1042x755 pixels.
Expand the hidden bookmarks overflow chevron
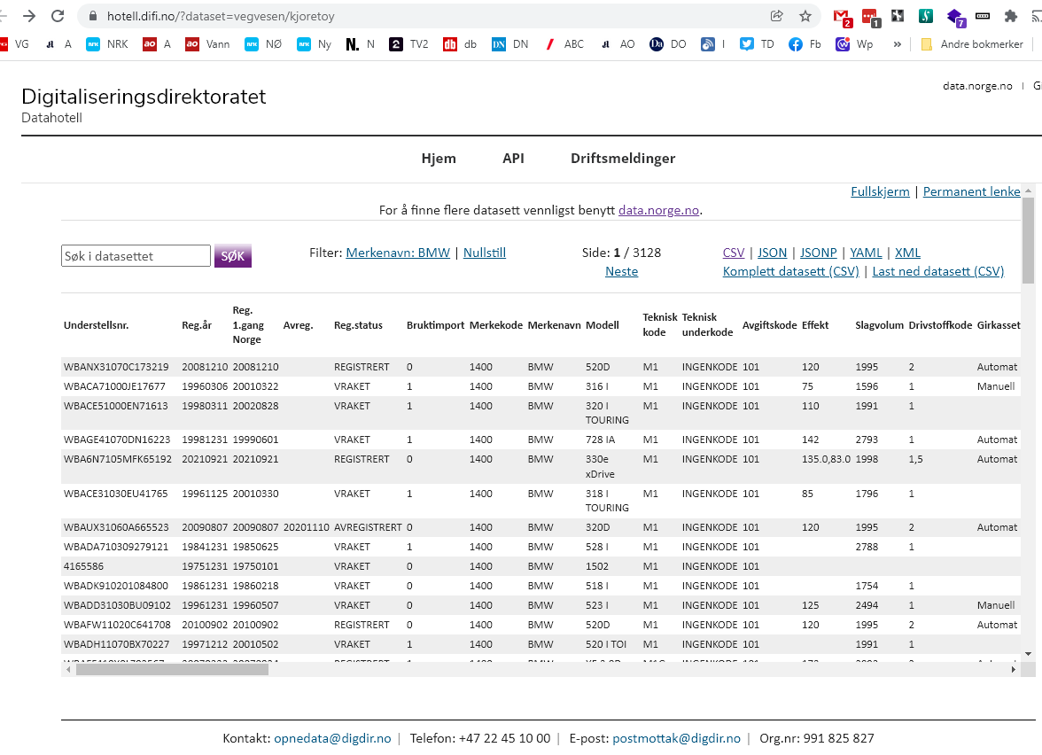898,43
